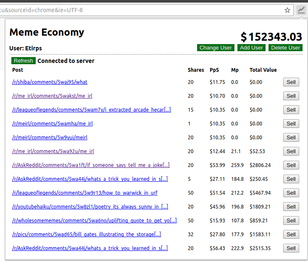Image resolution: width=308 pixels, height=266 pixels.
Task: Sell shares of the shiba 5waj95 post
Action: pyautogui.click(x=291, y=82)
